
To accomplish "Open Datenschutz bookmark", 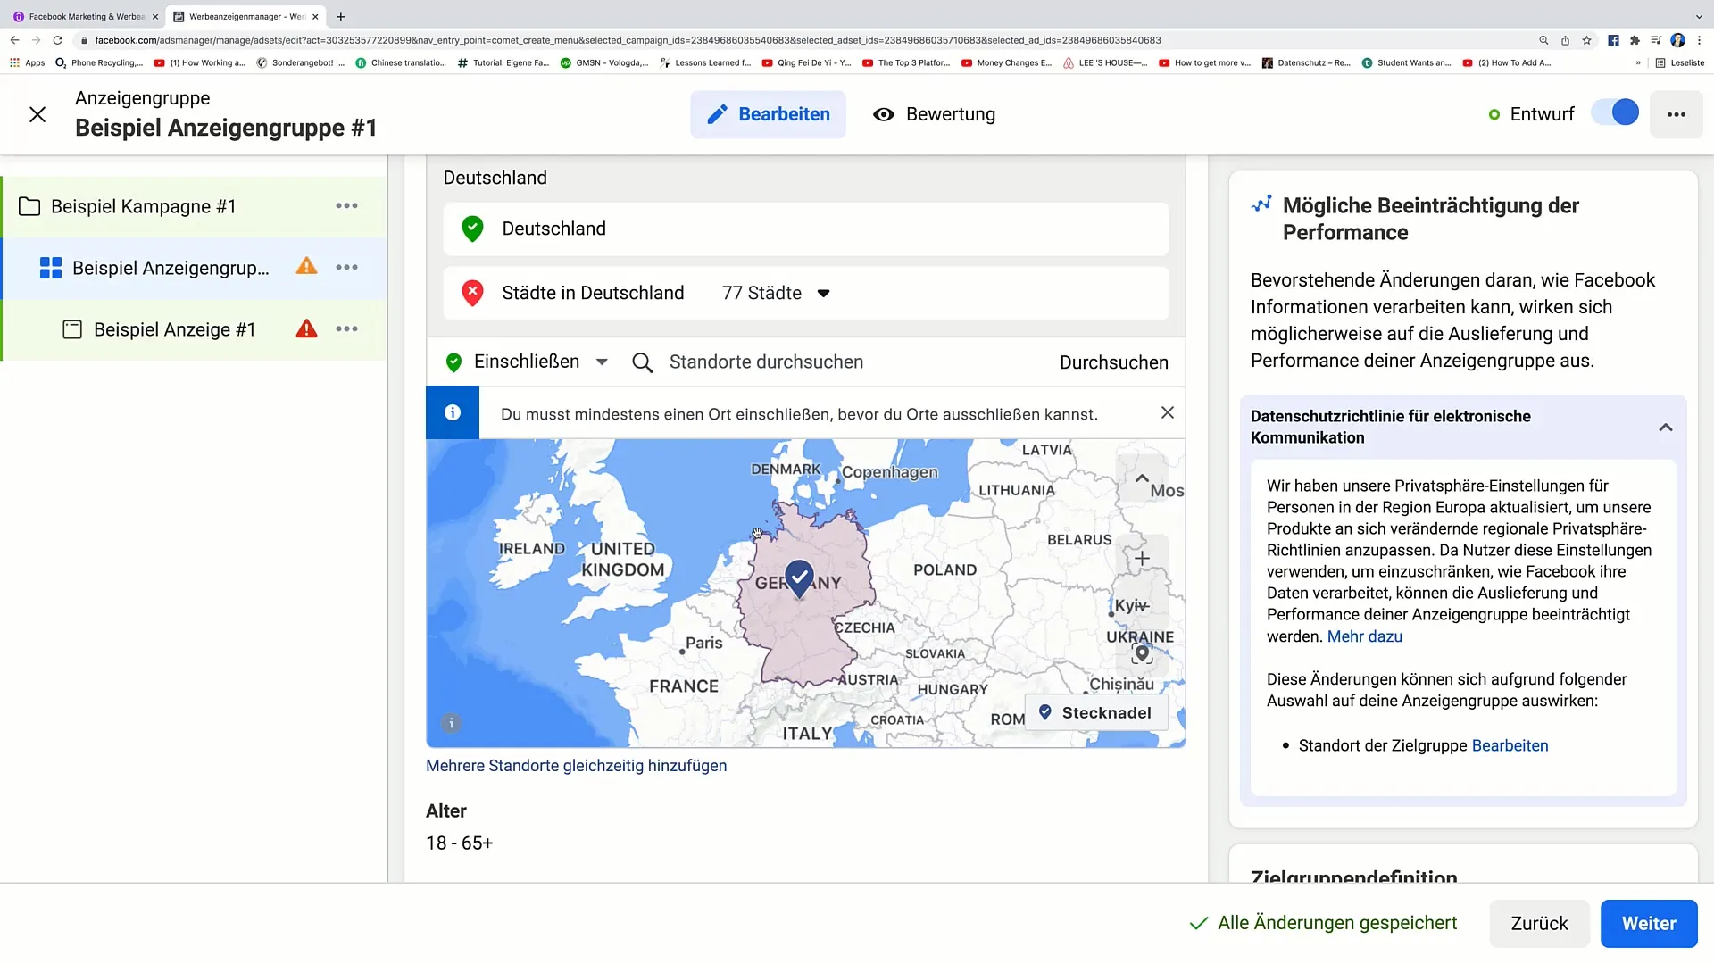I will tap(1305, 63).
